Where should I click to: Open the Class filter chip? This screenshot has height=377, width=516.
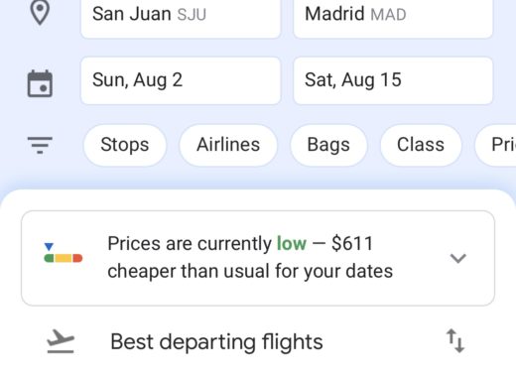click(421, 145)
